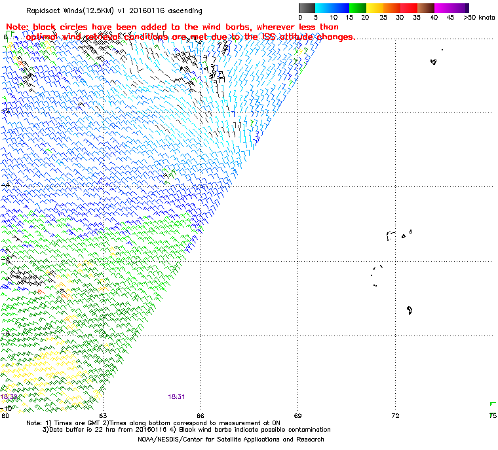
Task: Click the purple '18:31' time label
Action: pyautogui.click(x=176, y=397)
